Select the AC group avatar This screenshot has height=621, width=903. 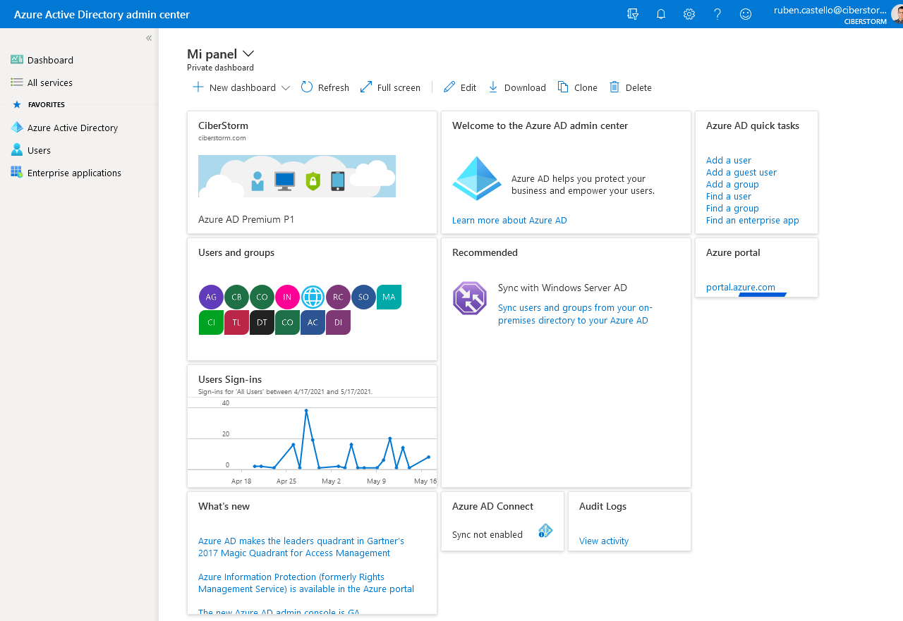(x=313, y=322)
